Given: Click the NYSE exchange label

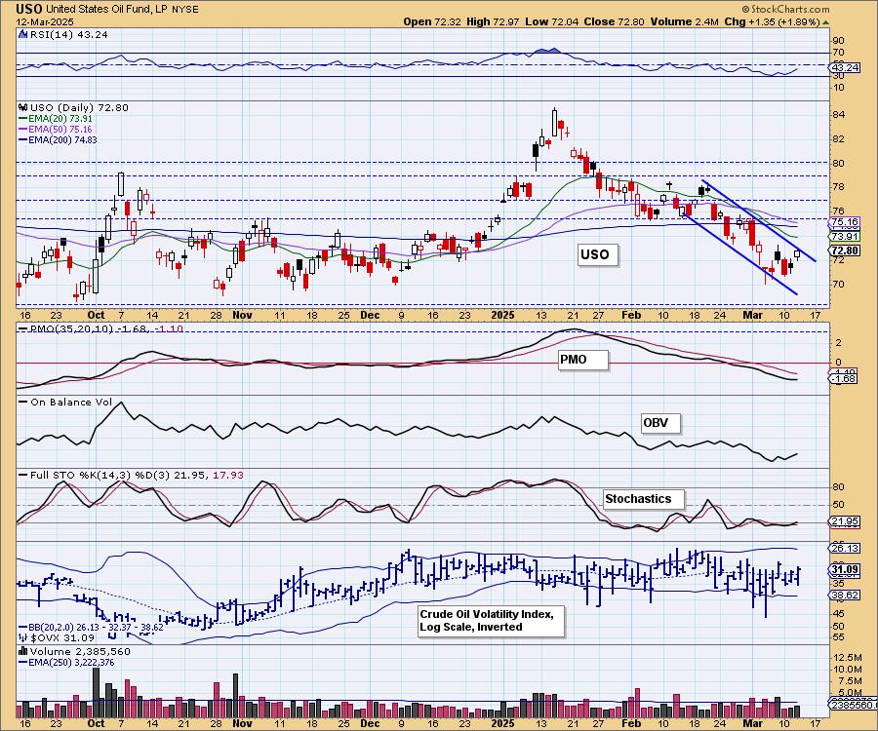Looking at the screenshot, I should [x=184, y=10].
